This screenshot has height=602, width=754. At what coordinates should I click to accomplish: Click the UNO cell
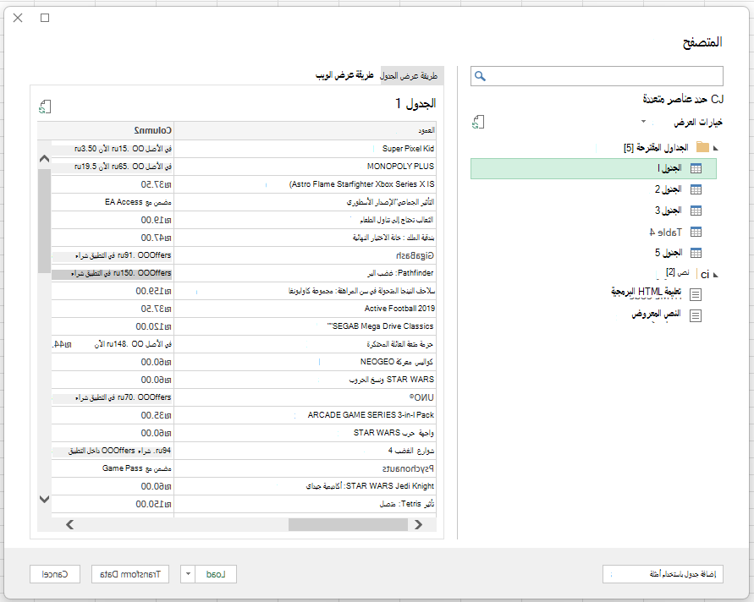305,397
